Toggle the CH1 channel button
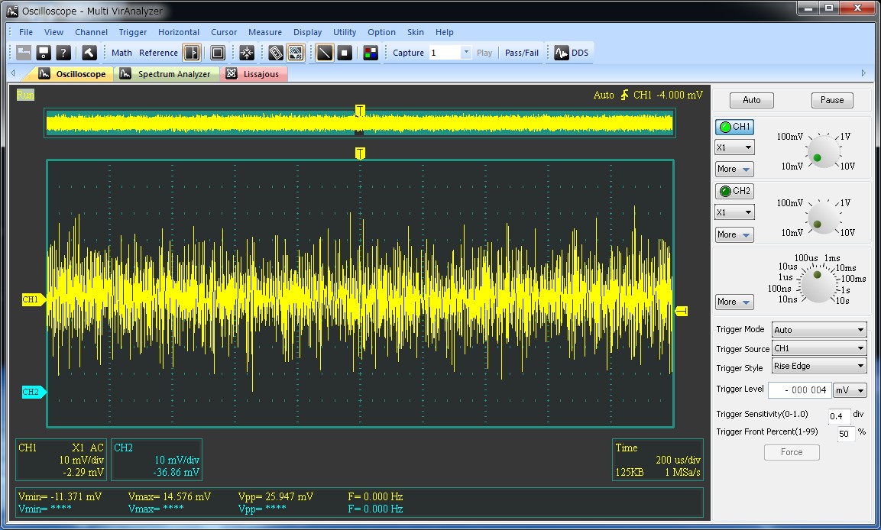881x530 pixels. [x=734, y=127]
